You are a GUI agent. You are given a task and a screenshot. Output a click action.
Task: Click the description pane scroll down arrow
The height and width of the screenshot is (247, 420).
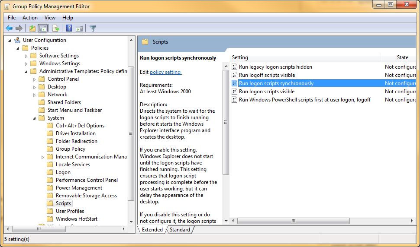[226, 221]
